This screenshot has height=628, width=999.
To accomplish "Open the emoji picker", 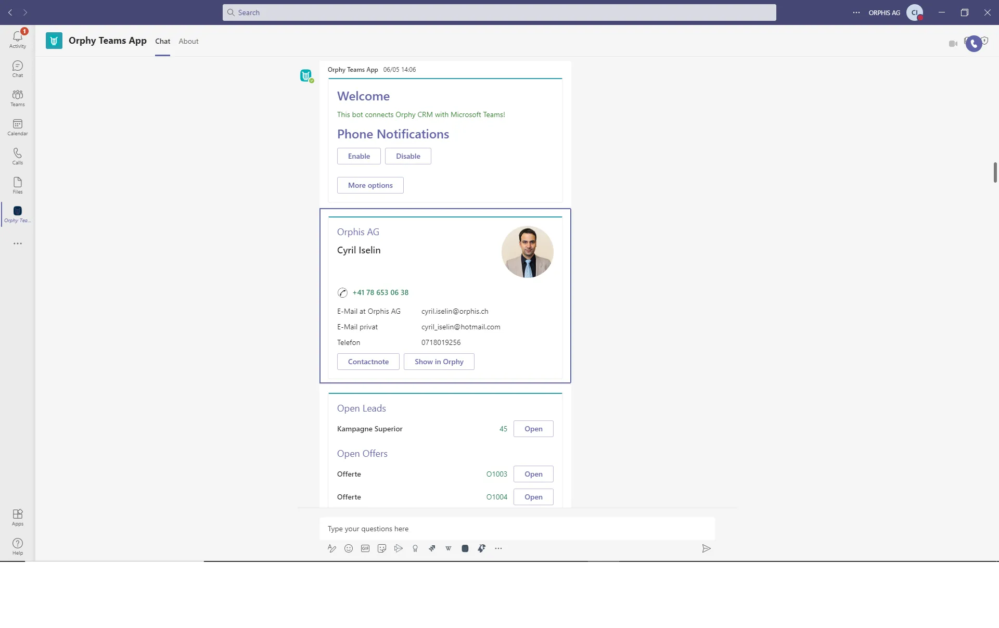I will point(349,548).
